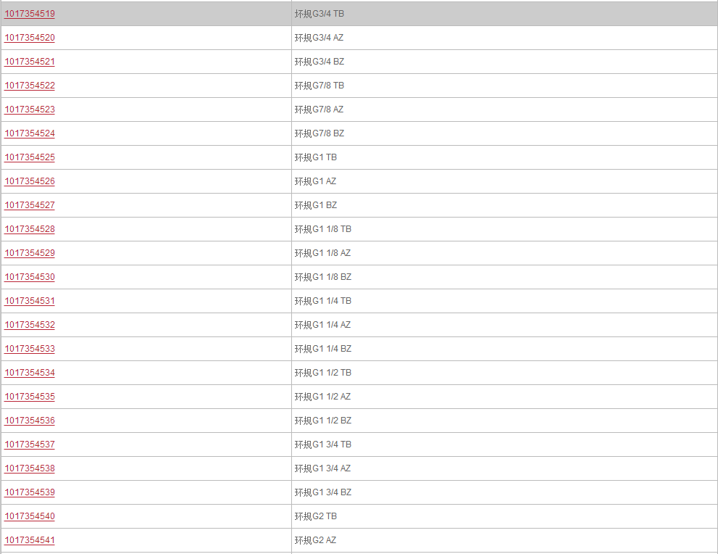Open item link 1017354536
The height and width of the screenshot is (554, 718).
point(30,421)
